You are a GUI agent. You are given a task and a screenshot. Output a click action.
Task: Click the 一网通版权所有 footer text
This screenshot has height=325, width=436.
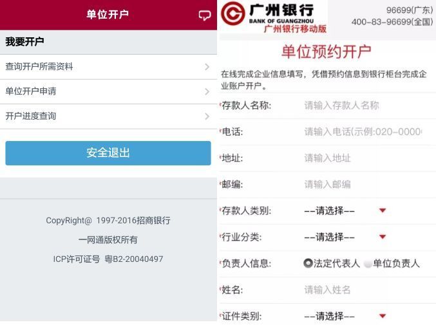point(108,239)
